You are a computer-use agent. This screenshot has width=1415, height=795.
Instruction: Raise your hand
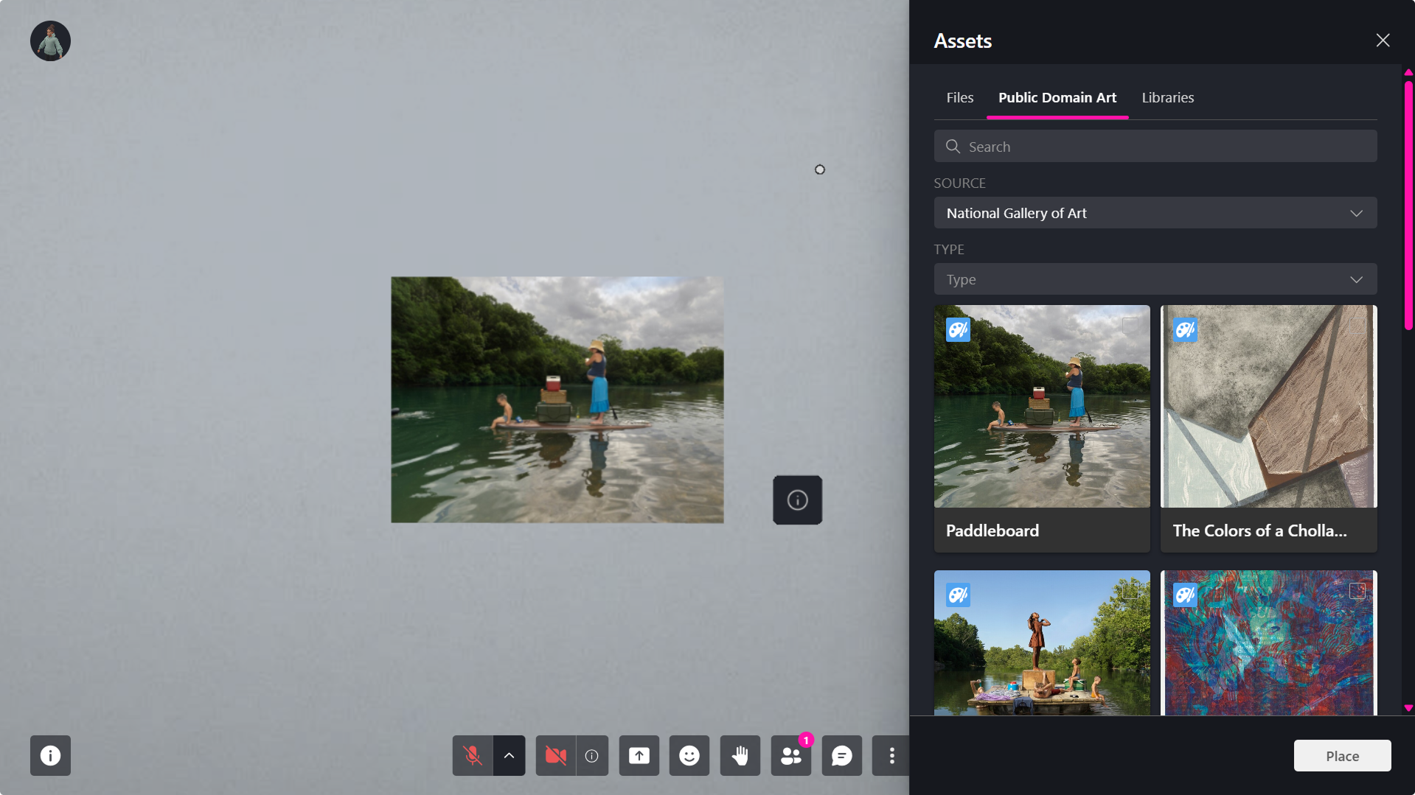(x=740, y=755)
